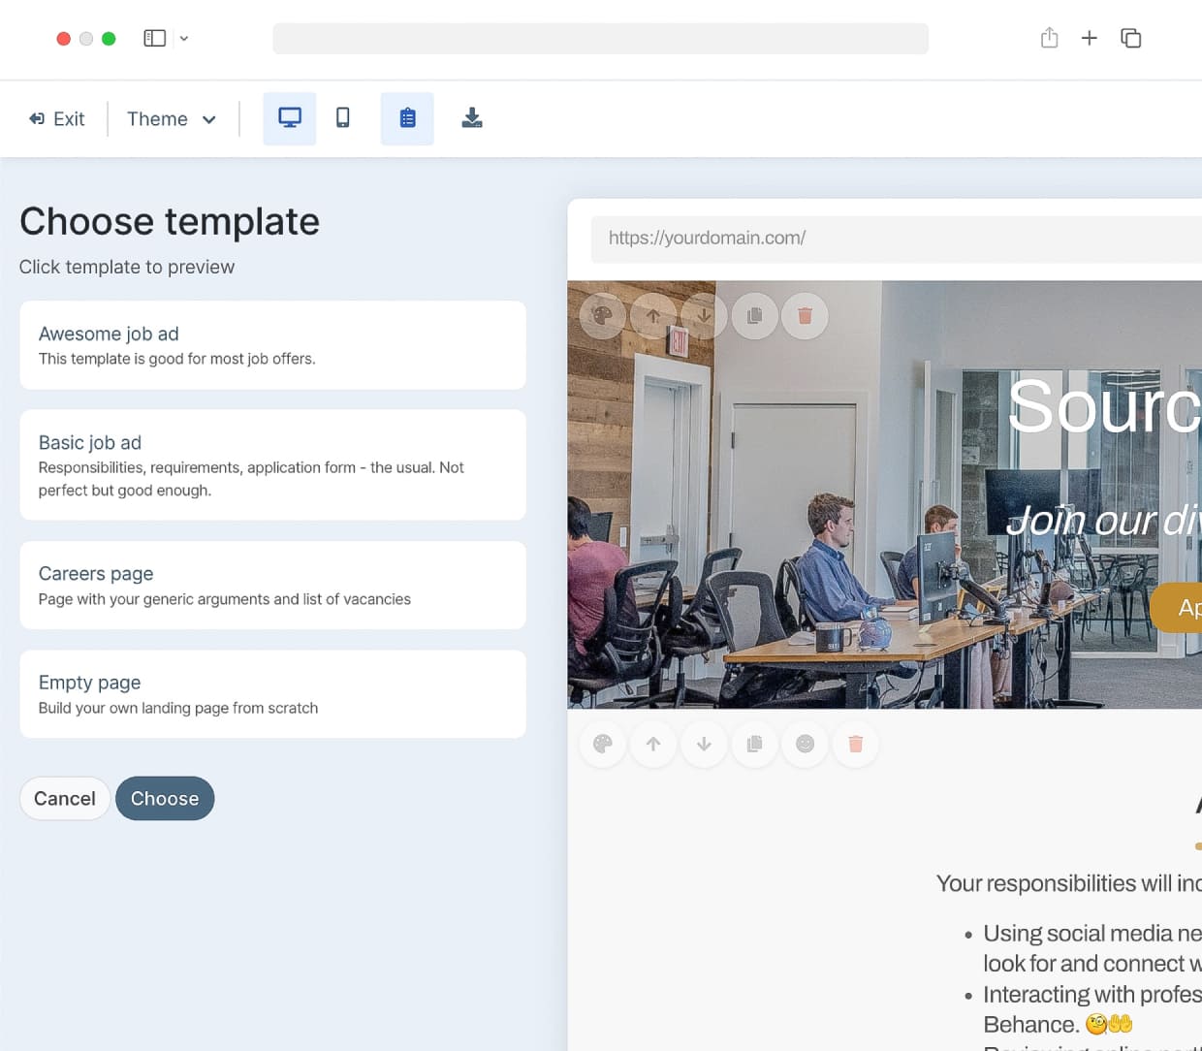Select desktop preview mode
This screenshot has width=1202, height=1051.
289,117
